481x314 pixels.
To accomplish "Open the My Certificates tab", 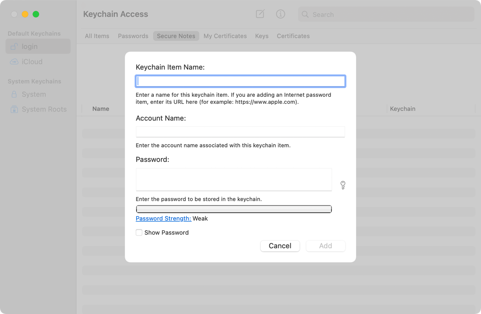I will [225, 36].
